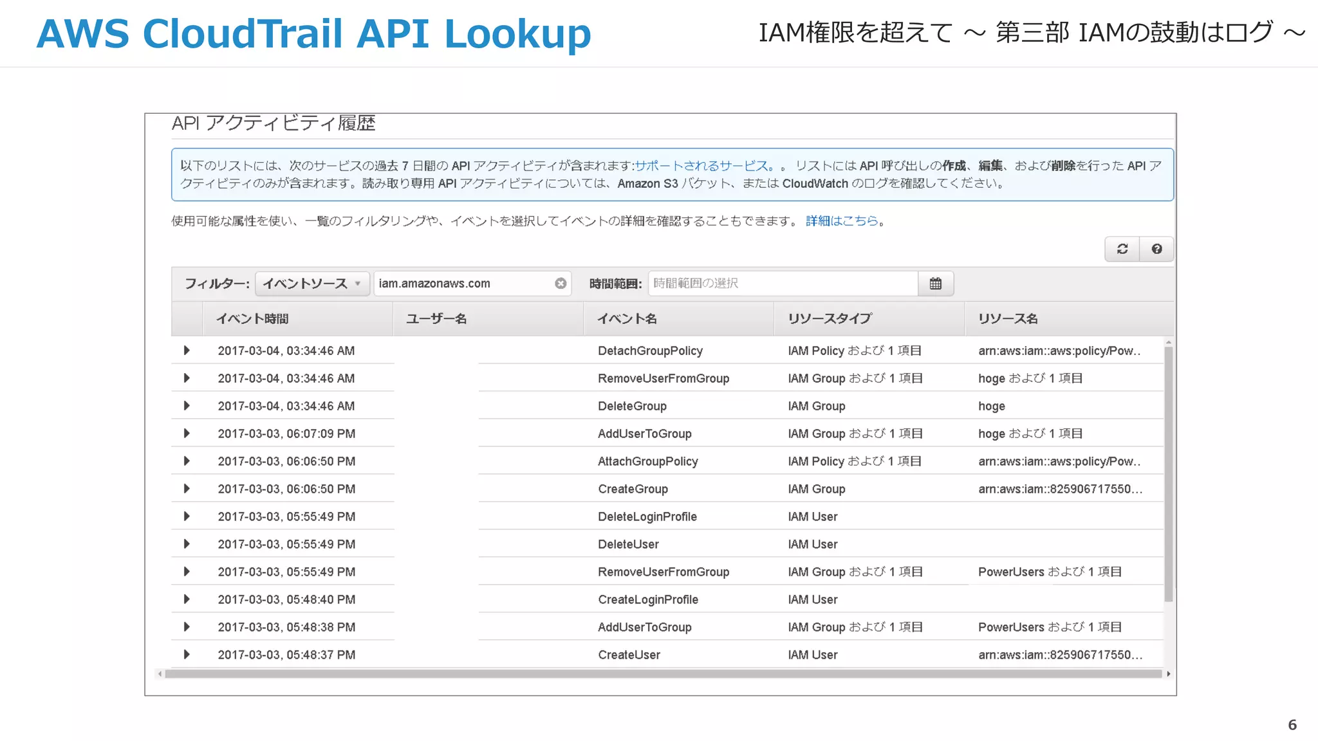Select the CreateUser event name
This screenshot has width=1318, height=741.
(629, 655)
